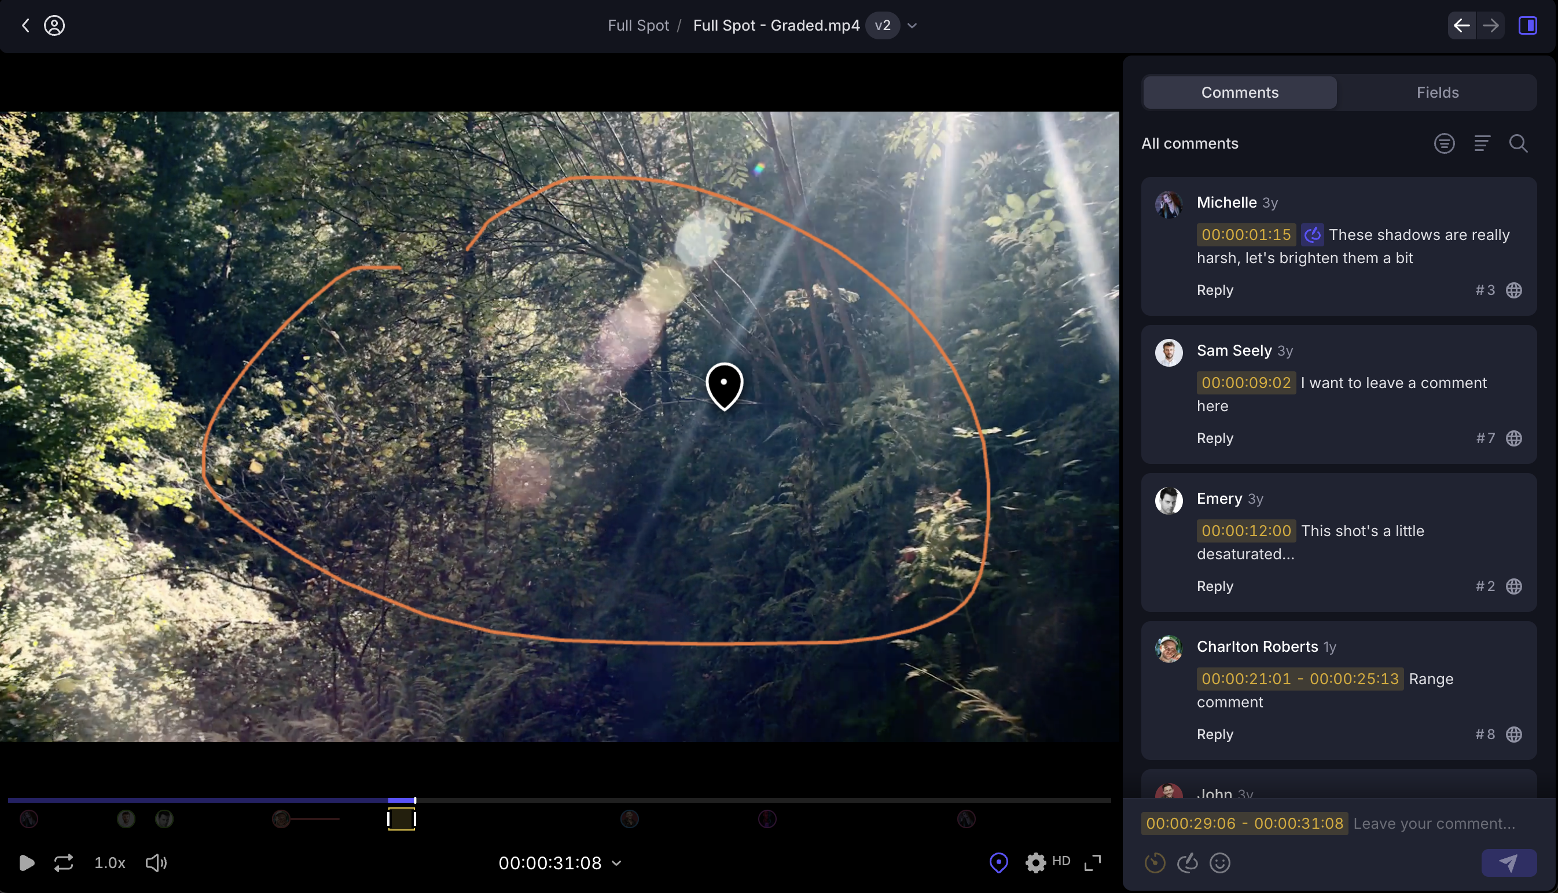Open the filter comments icon

1444,143
